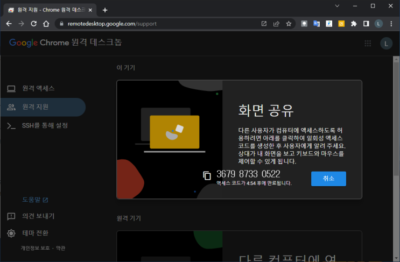The height and width of the screenshot is (262, 400).
Task: Open the Google account L avatar on page
Action: coord(386,44)
